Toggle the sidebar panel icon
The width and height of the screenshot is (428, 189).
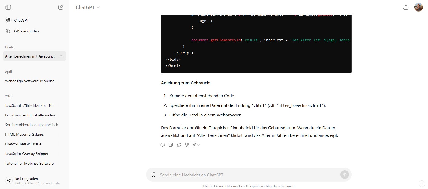click(x=8, y=7)
